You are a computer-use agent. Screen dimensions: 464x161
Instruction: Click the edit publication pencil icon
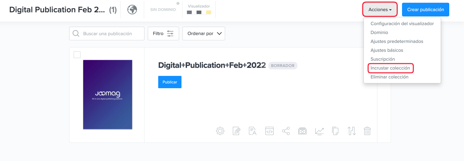click(237, 131)
